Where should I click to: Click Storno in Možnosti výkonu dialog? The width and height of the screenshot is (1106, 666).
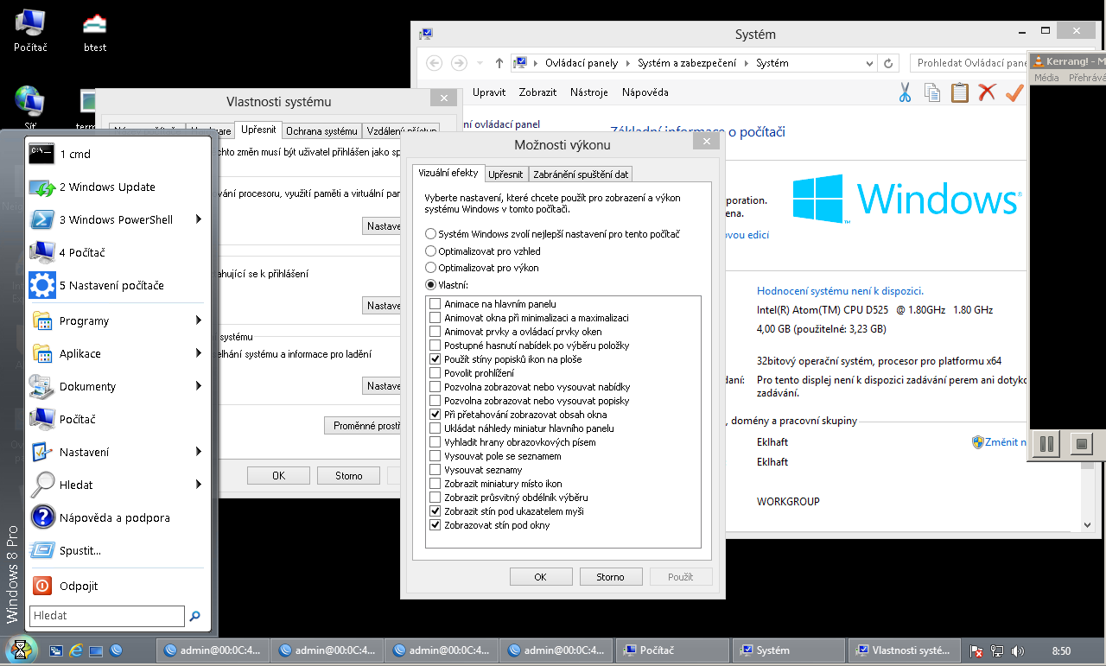point(611,577)
